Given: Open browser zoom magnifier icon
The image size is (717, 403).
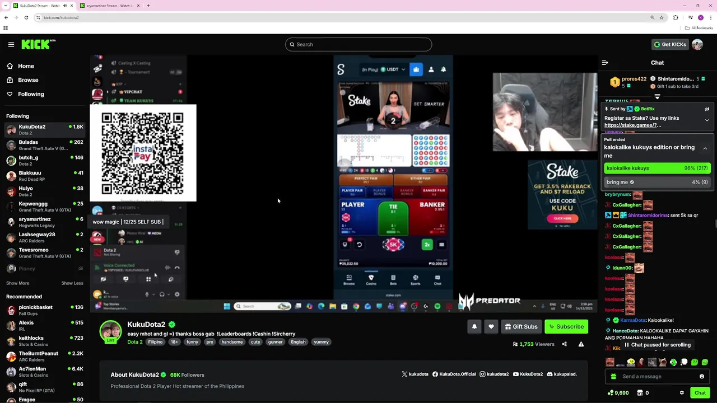Looking at the screenshot, I should click(x=652, y=17).
